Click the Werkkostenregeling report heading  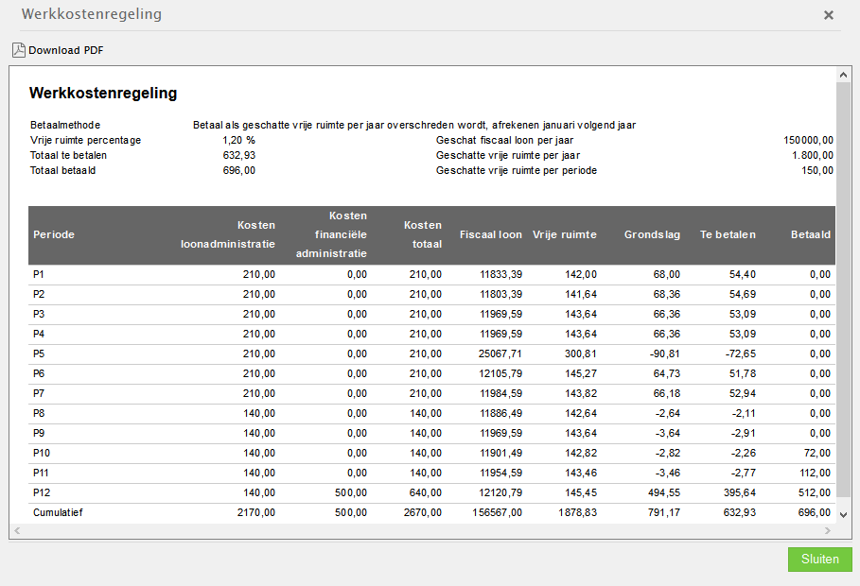click(103, 94)
